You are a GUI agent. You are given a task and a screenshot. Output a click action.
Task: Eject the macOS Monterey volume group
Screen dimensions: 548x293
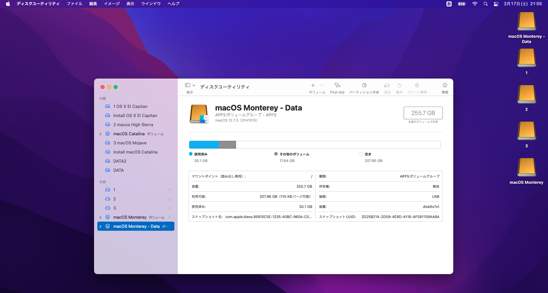(x=169, y=217)
